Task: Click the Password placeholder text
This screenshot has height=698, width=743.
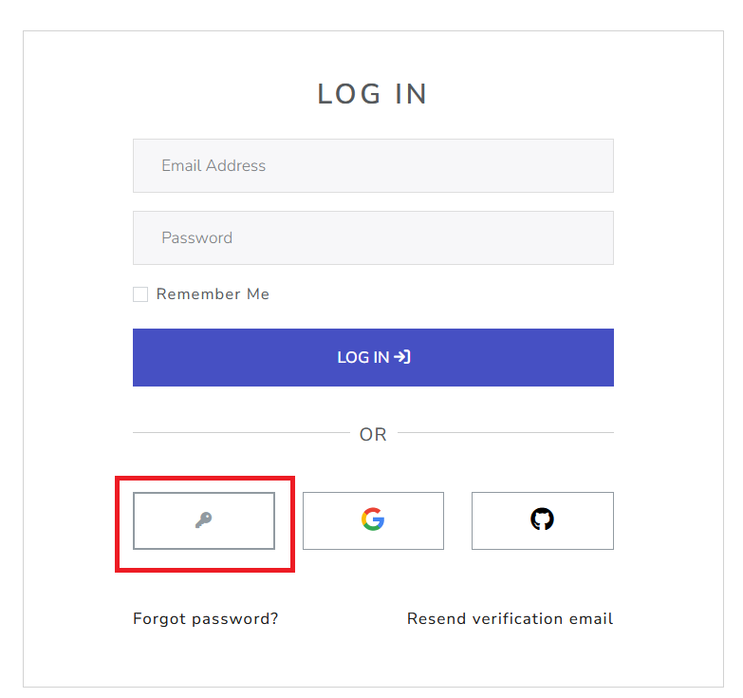Action: coord(196,237)
